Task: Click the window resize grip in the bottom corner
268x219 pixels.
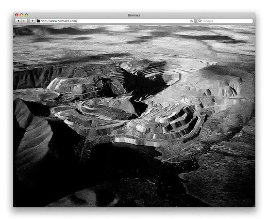Action: 254,206
